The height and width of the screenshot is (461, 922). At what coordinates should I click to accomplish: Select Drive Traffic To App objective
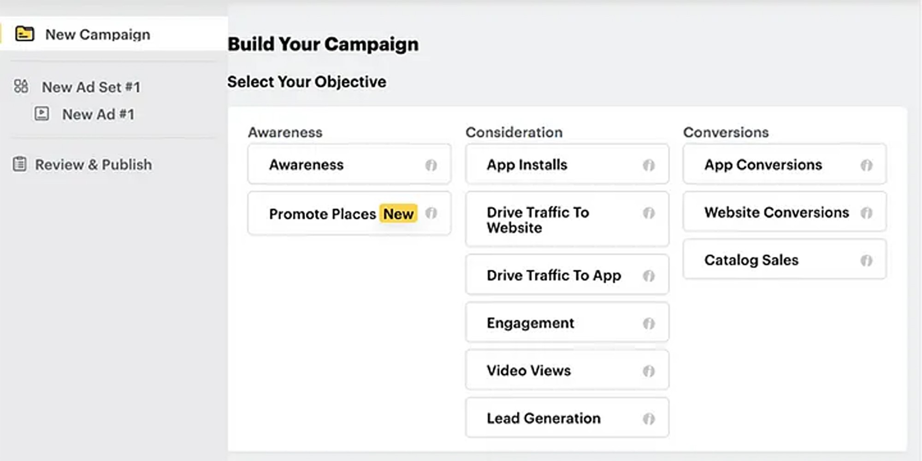[553, 275]
